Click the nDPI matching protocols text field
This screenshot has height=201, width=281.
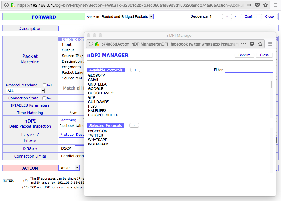coord(72,126)
